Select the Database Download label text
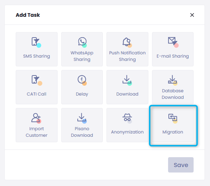Image resolution: width=210 pixels, height=186 pixels. click(x=173, y=94)
